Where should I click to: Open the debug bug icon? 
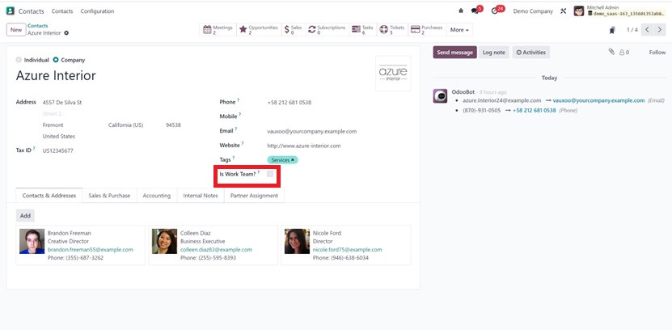pos(461,11)
